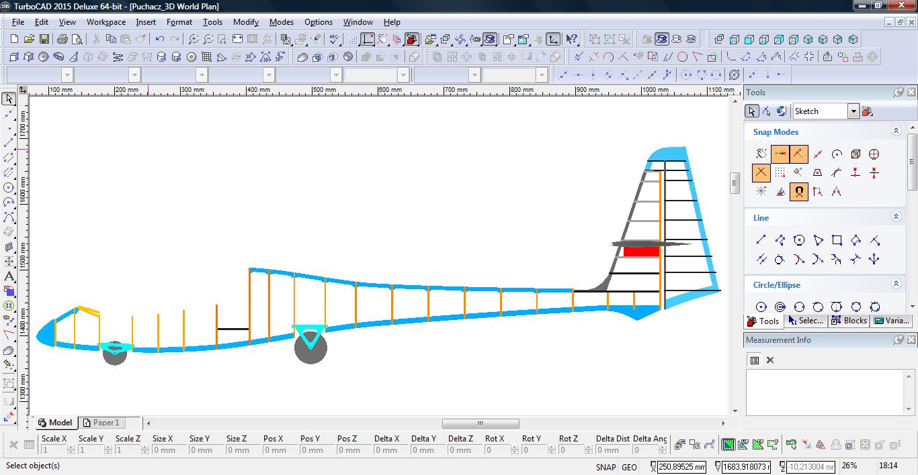
Task: Collapse the Snap Modes section
Action: click(x=896, y=131)
